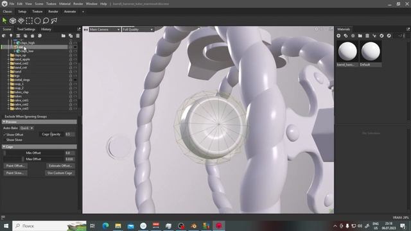
Task: Undock the Materials panel
Action: [408, 29]
